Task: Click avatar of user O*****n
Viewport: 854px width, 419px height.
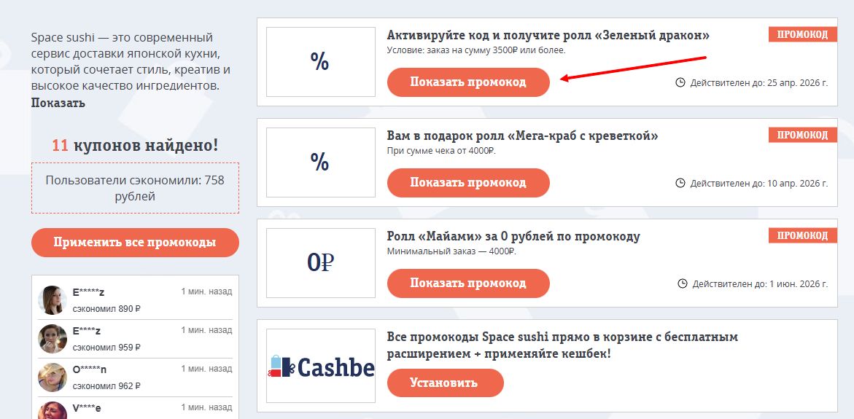Action: pos(53,377)
